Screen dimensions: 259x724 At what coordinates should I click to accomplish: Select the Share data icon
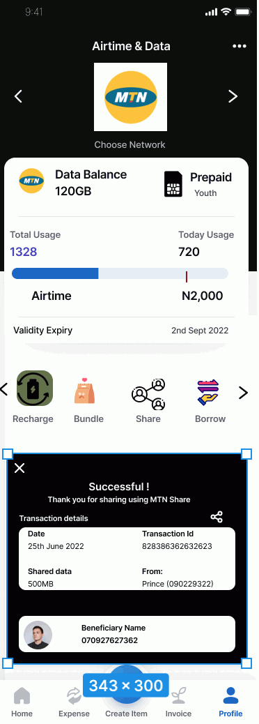tap(148, 394)
